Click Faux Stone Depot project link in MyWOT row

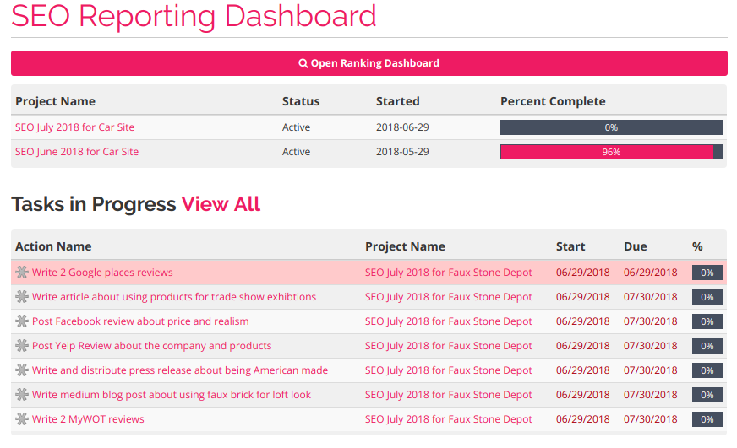(x=449, y=419)
